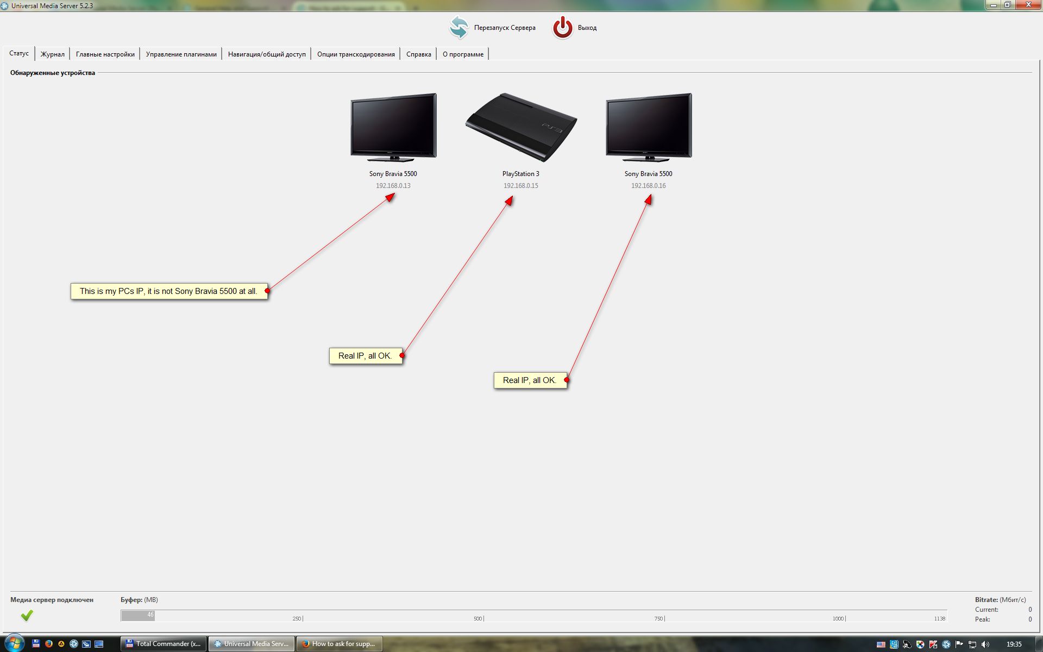Click the green media server connected checkmark

pos(27,616)
